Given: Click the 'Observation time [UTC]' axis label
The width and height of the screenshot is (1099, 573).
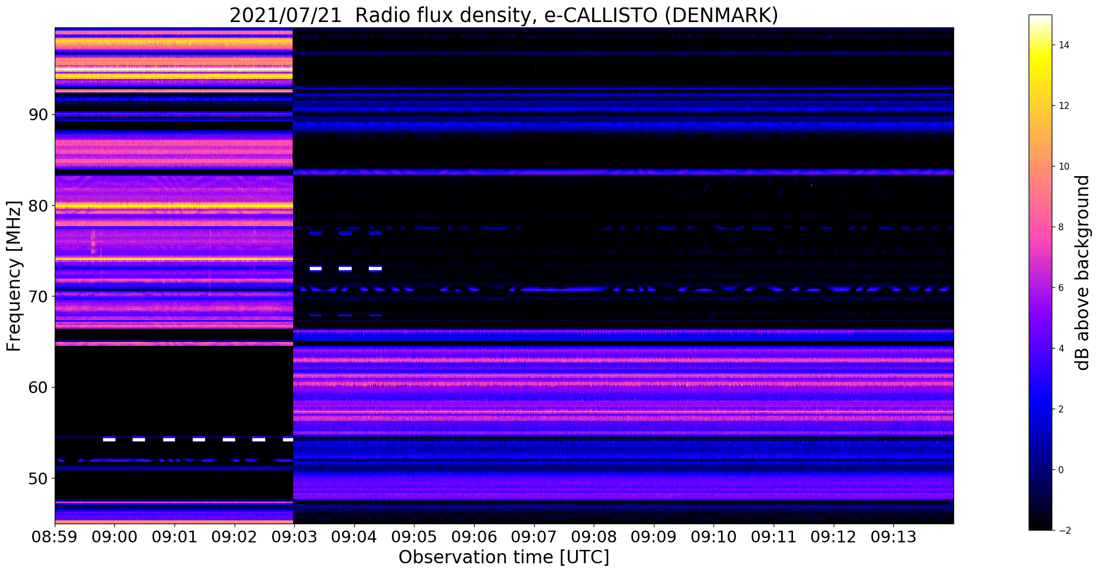Looking at the screenshot, I should coord(504,557).
